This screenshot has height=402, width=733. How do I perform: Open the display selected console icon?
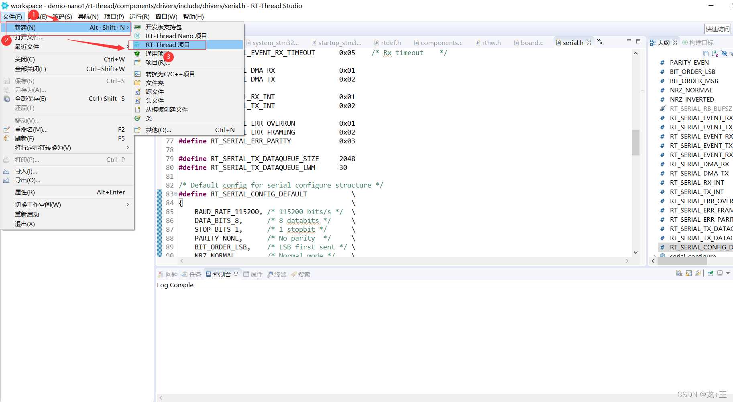pyautogui.click(x=720, y=273)
